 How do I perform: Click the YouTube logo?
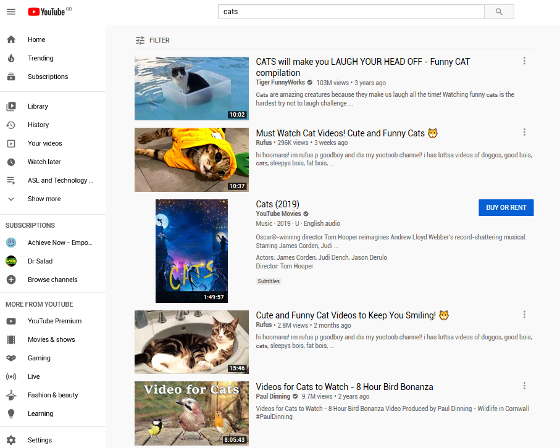click(x=46, y=12)
